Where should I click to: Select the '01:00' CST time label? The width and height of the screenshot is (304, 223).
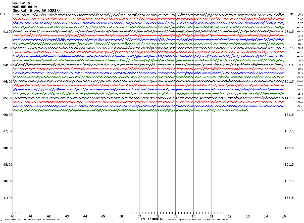tap(8, 32)
